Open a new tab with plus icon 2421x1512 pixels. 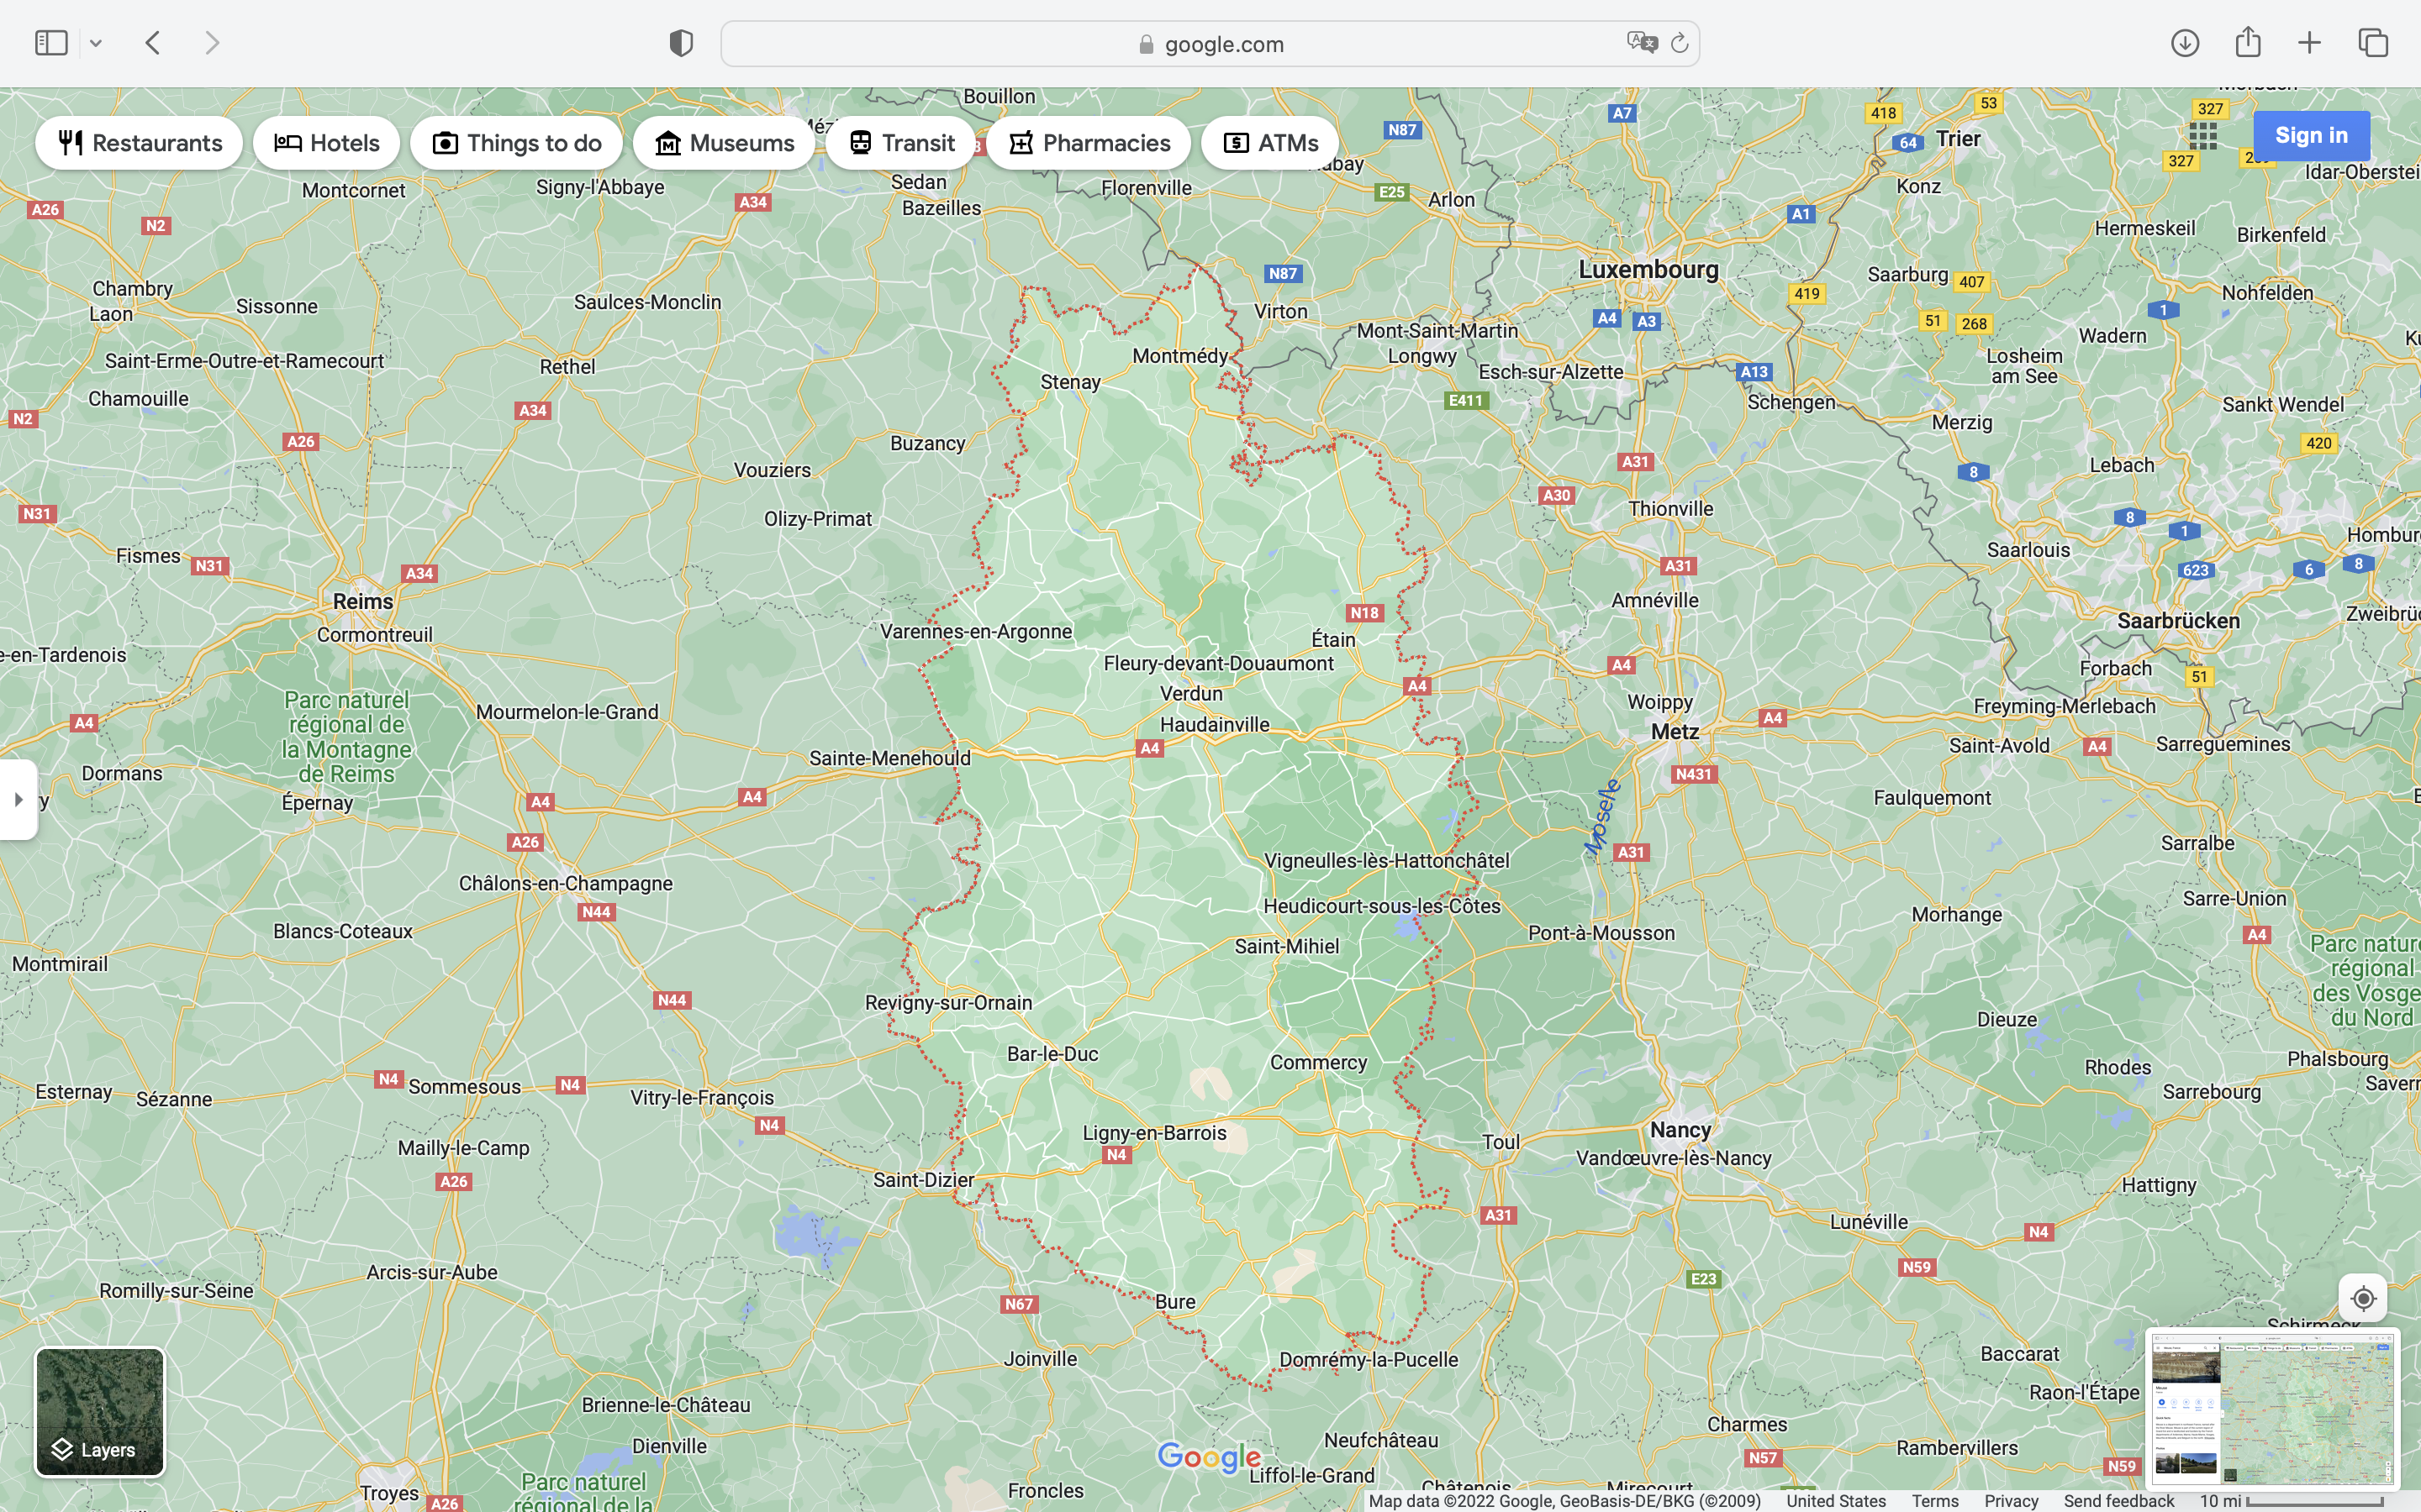pyautogui.click(x=2309, y=43)
